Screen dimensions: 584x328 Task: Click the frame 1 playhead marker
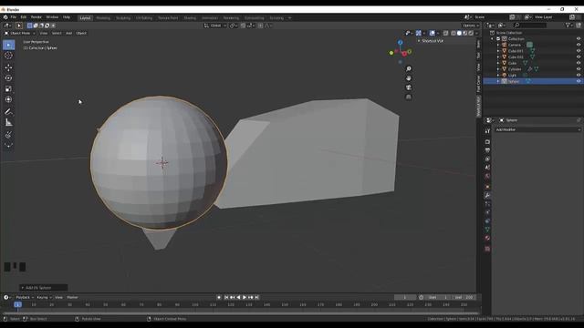click(17, 304)
